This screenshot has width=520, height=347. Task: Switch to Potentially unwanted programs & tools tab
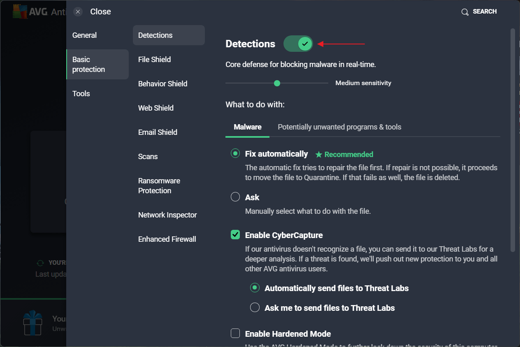(x=339, y=127)
